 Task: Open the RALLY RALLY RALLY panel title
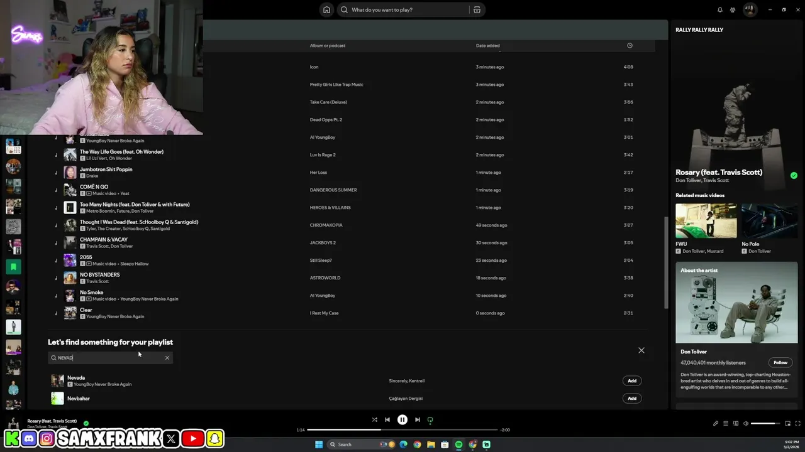point(699,30)
